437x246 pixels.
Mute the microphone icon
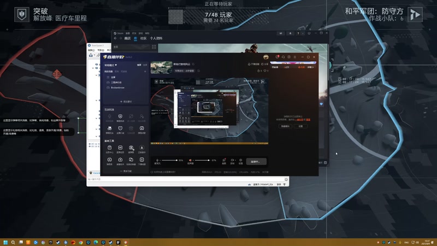coord(157,160)
